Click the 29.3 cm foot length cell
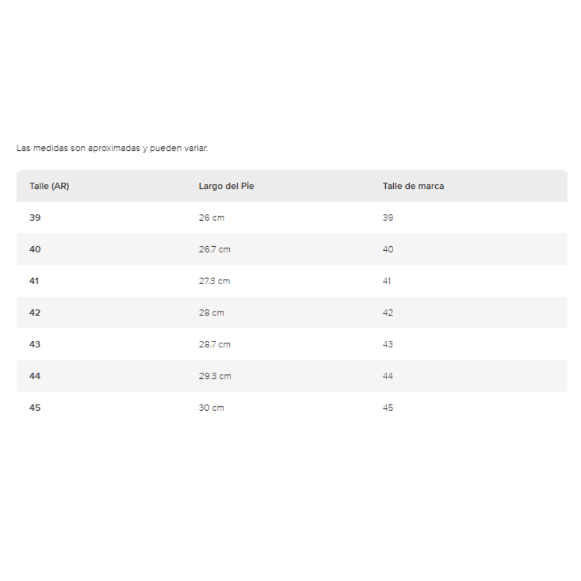Screen dimensions: 581x581 (x=215, y=376)
